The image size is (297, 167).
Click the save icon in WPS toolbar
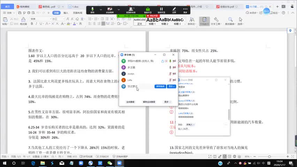pos(20,13)
